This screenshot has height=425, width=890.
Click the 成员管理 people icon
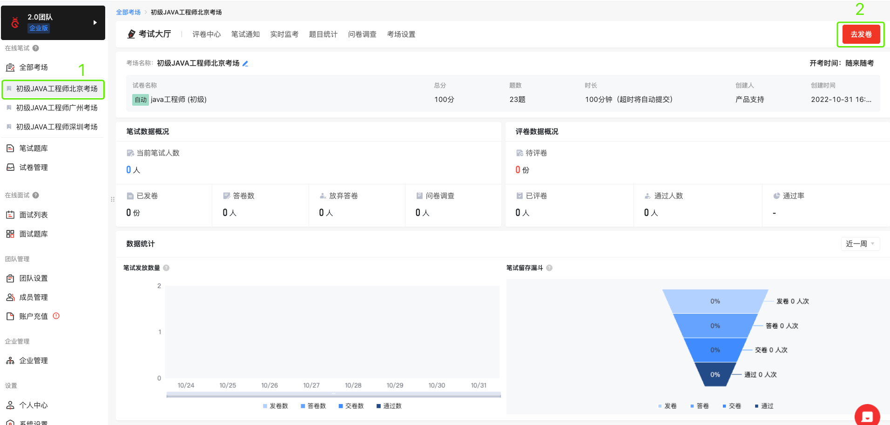click(10, 297)
